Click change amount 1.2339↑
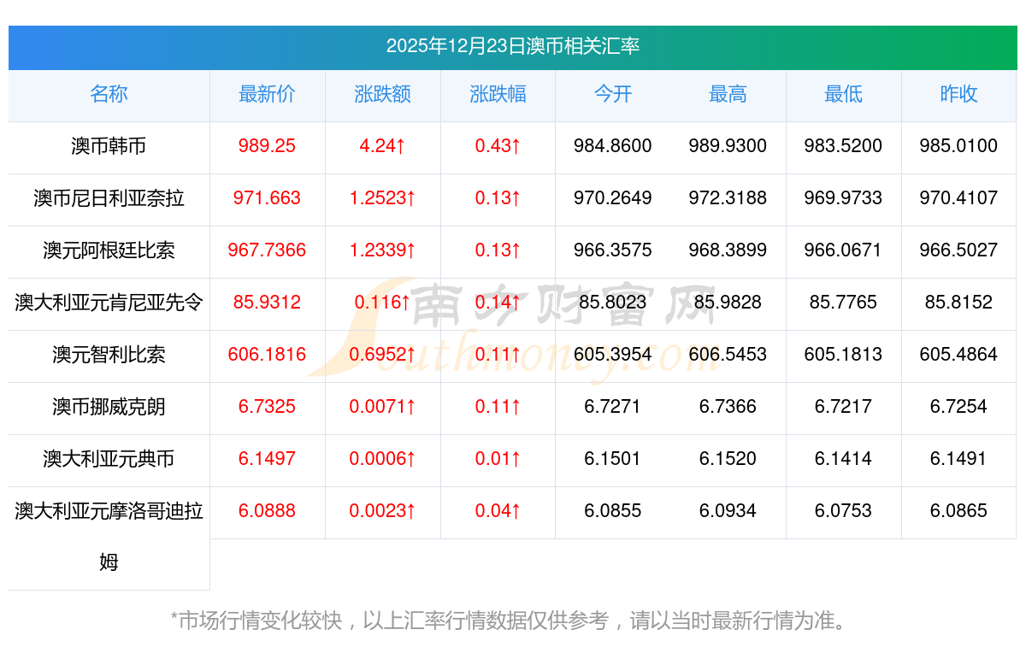The height and width of the screenshot is (647, 1026). click(382, 250)
